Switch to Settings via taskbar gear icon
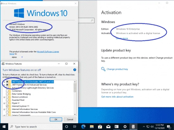The width and height of the screenshot is (174, 130). [x=125, y=127]
